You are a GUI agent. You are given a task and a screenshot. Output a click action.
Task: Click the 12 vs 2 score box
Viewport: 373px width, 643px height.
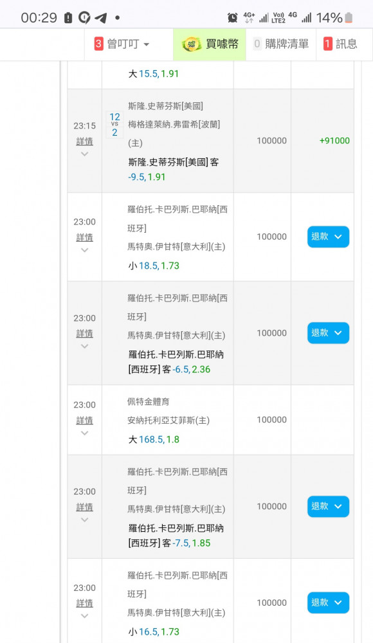(114, 125)
